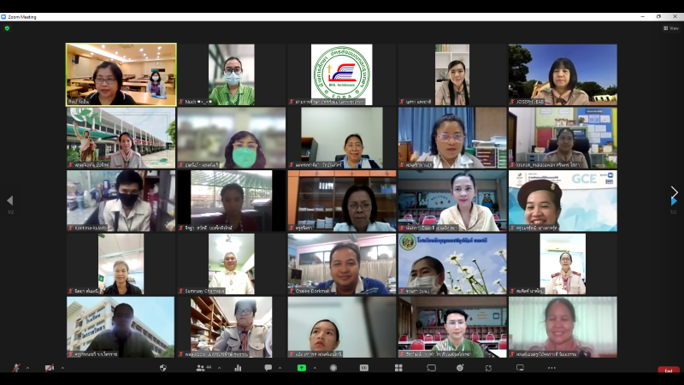Open the Polls bar-chart icon
The image size is (684, 385).
click(238, 368)
